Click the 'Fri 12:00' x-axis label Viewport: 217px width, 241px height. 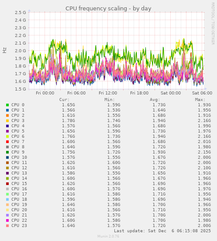tap(108, 93)
